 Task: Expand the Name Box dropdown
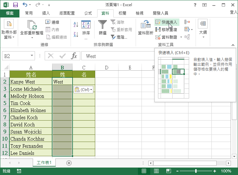[x=32, y=55]
